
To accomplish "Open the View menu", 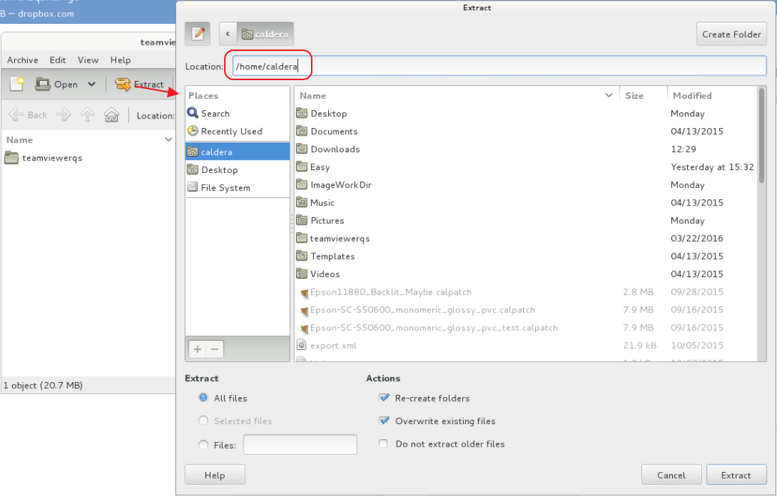I will [88, 60].
